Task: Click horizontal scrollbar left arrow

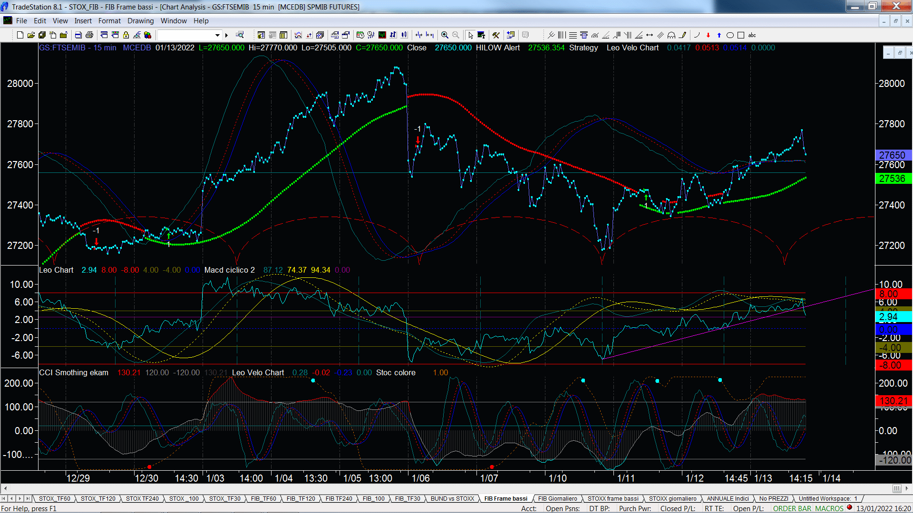Action: pyautogui.click(x=5, y=488)
